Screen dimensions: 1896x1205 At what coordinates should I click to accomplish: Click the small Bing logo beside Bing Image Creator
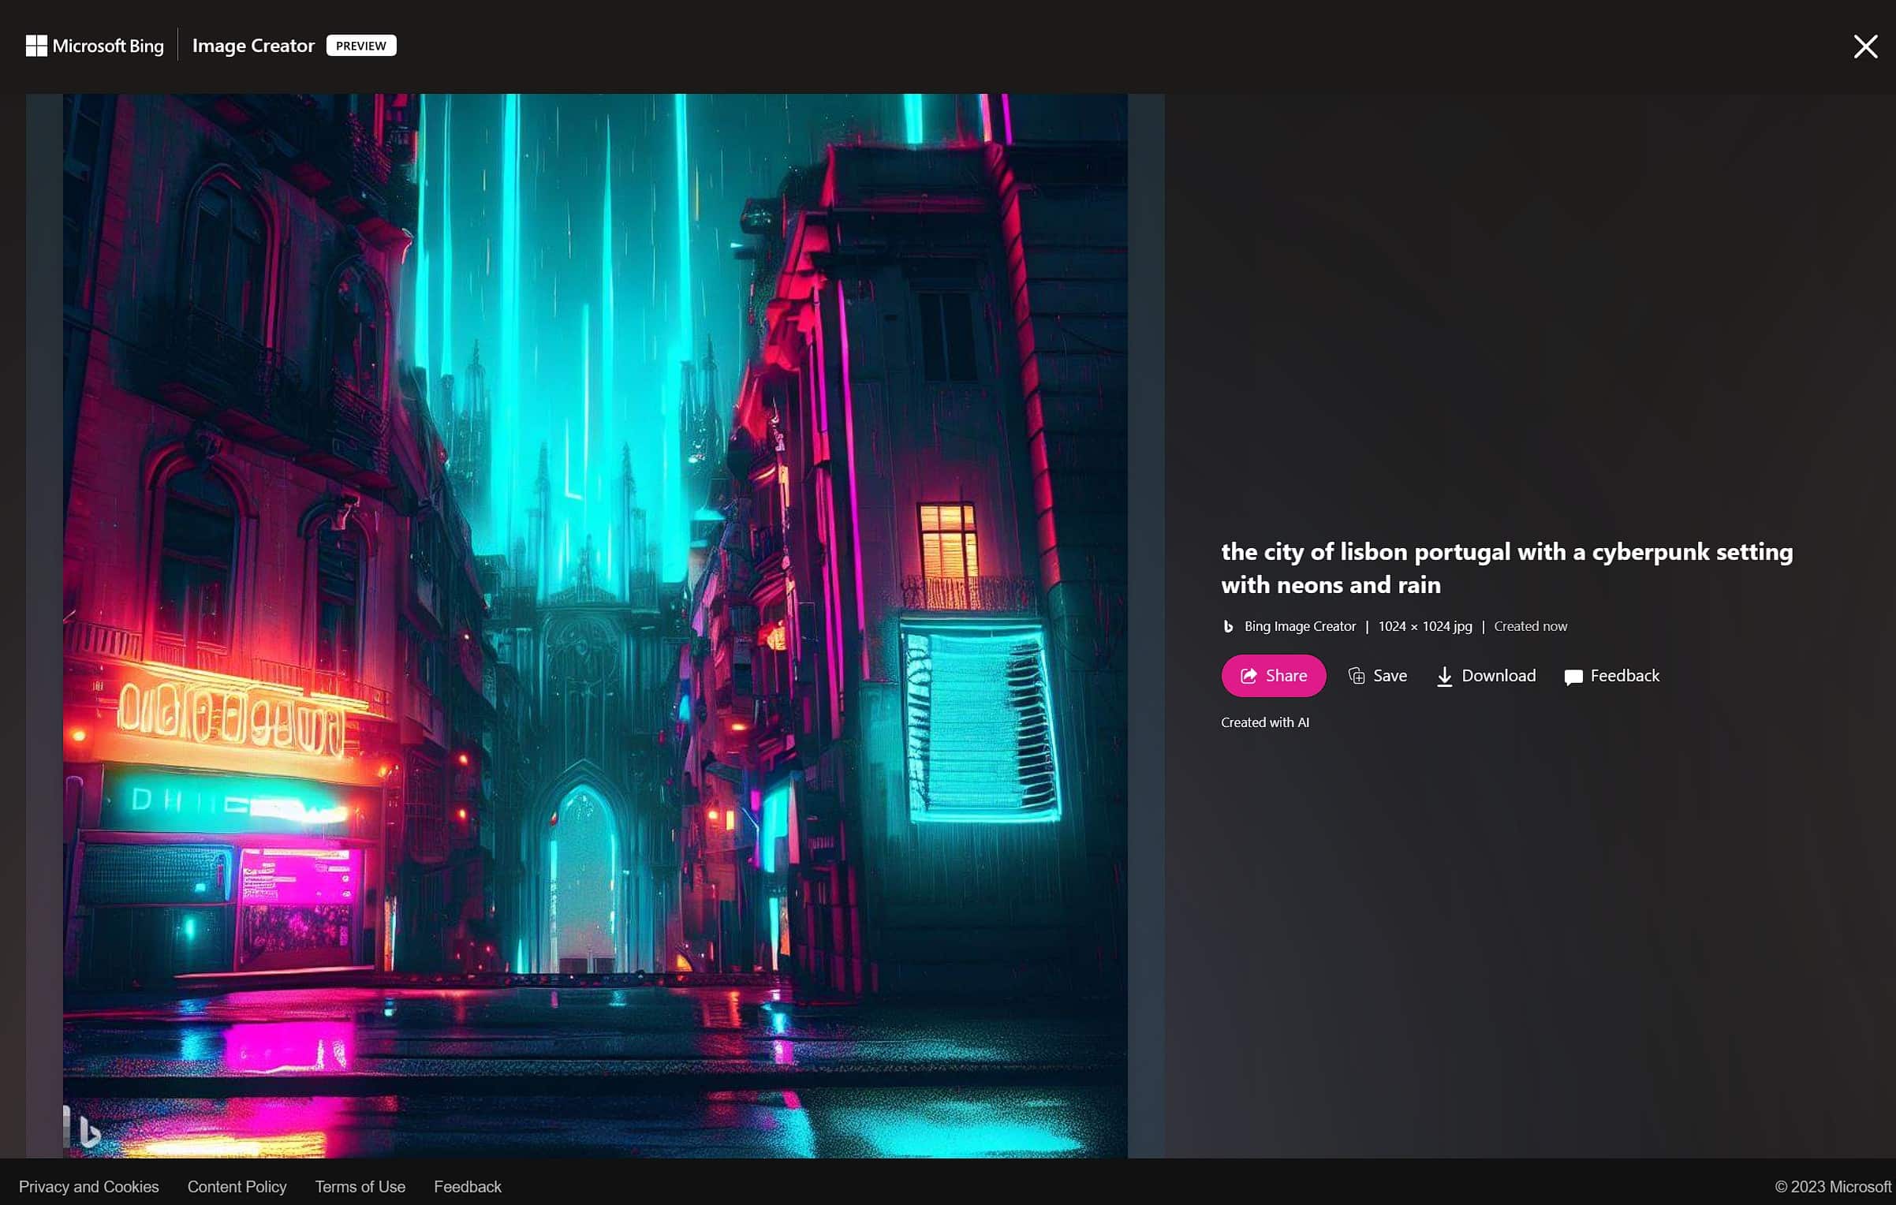(1228, 626)
